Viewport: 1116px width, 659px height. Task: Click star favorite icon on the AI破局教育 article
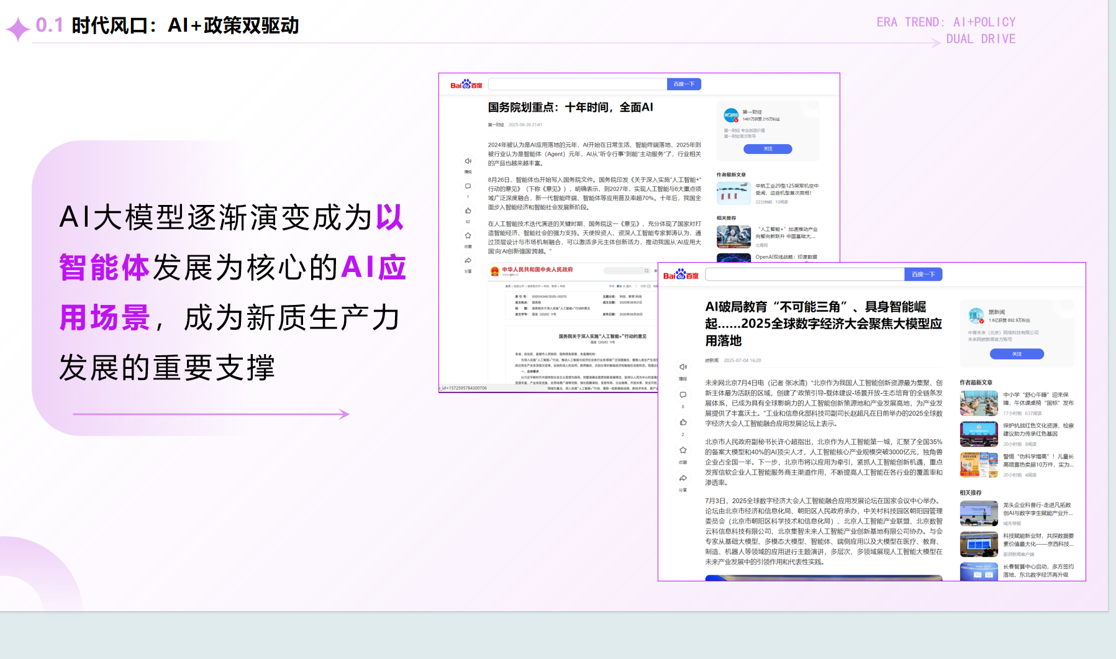click(x=683, y=450)
